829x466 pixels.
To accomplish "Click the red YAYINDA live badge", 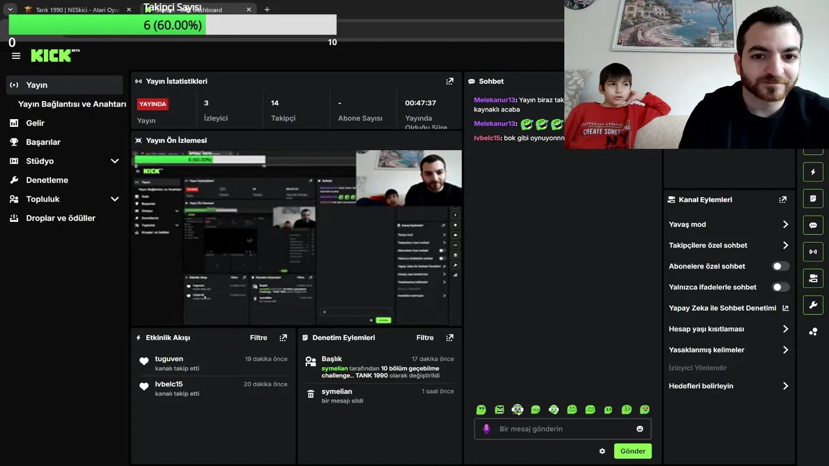I will [x=153, y=104].
